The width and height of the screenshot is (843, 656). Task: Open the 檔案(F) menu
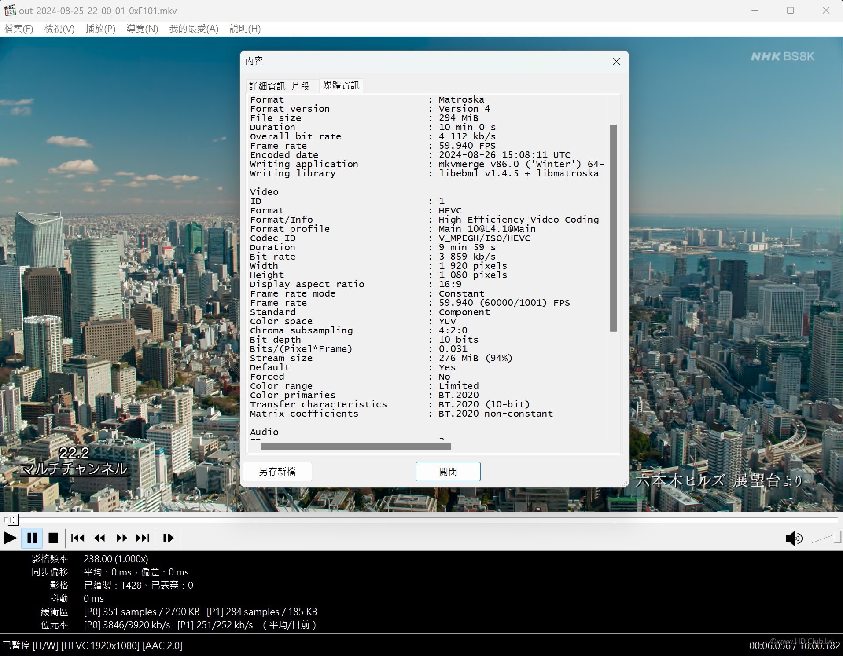tap(19, 29)
